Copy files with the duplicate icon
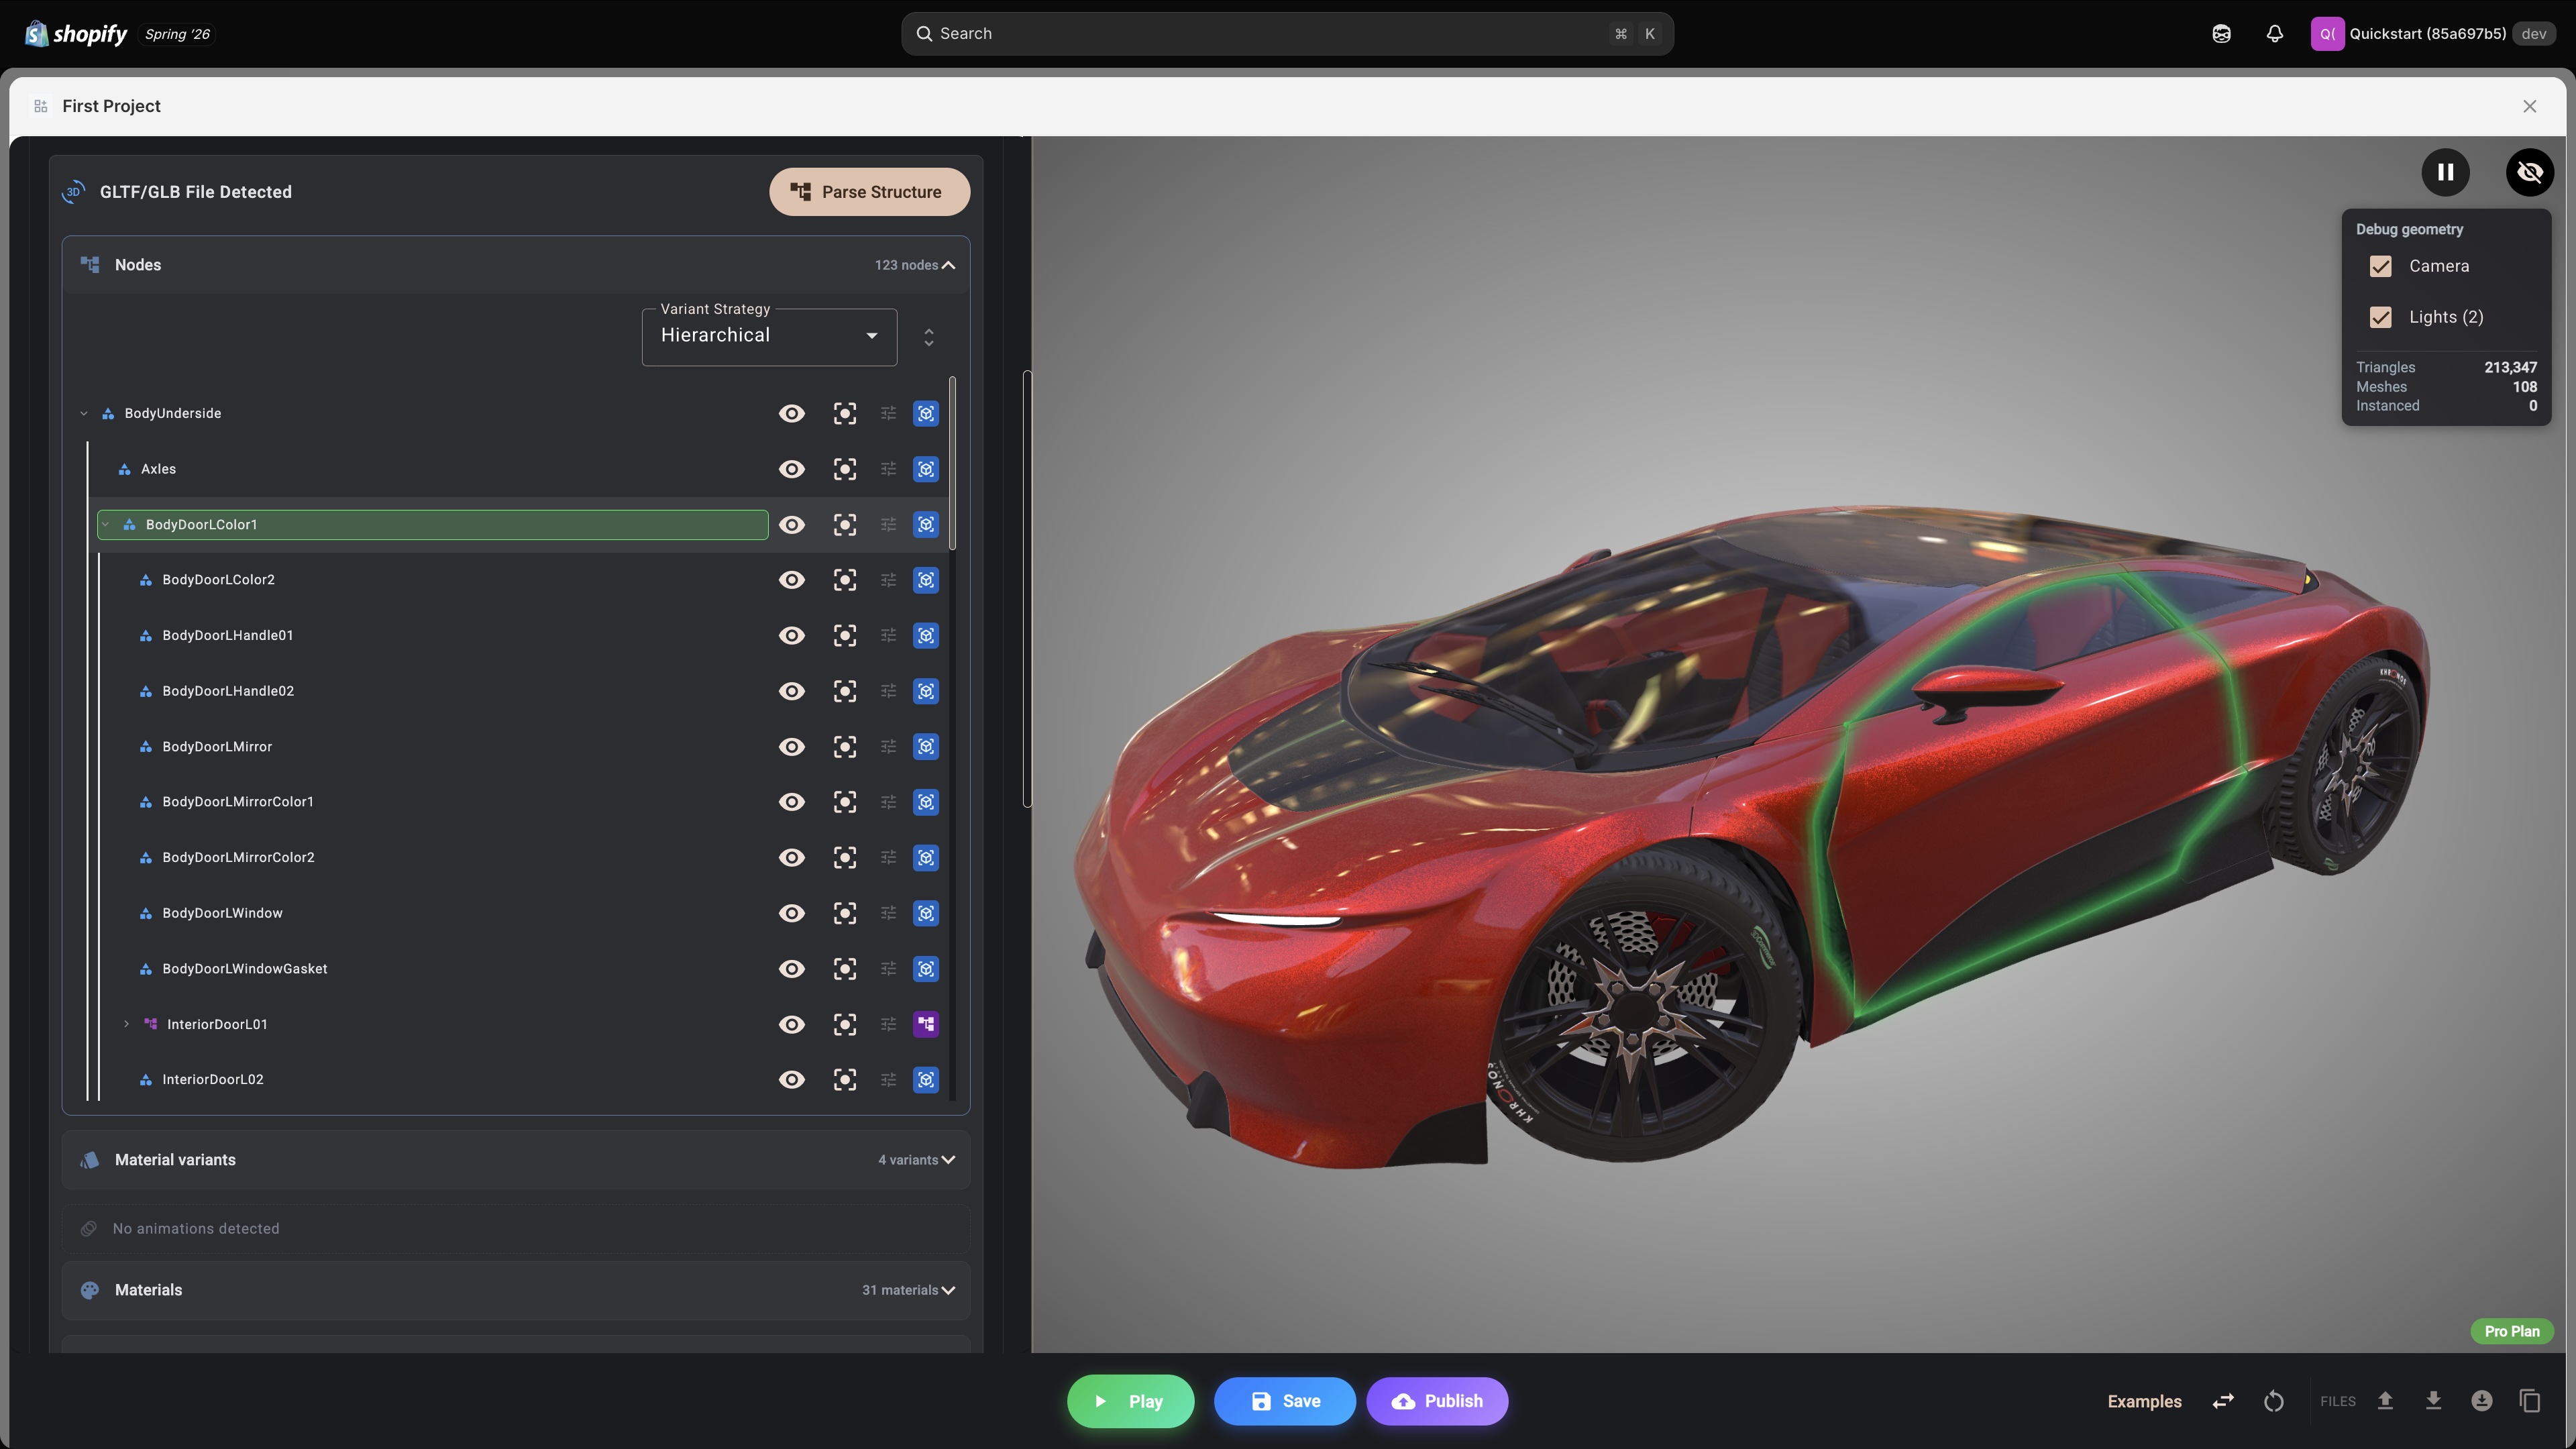The image size is (2576, 1449). click(x=2530, y=1401)
